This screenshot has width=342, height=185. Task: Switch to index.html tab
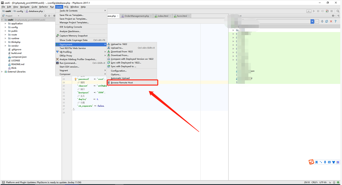pos(163,16)
